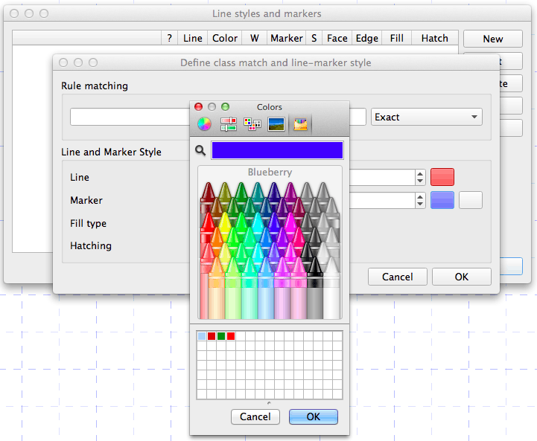Image resolution: width=537 pixels, height=441 pixels.
Task: Click the Line style stepper arrows
Action: (x=420, y=177)
